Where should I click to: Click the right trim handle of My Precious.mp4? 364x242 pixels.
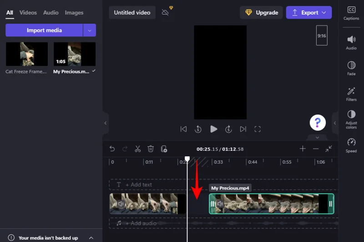330,204
